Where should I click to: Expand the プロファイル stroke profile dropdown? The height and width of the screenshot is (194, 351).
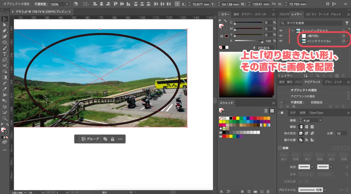click(x=325, y=190)
